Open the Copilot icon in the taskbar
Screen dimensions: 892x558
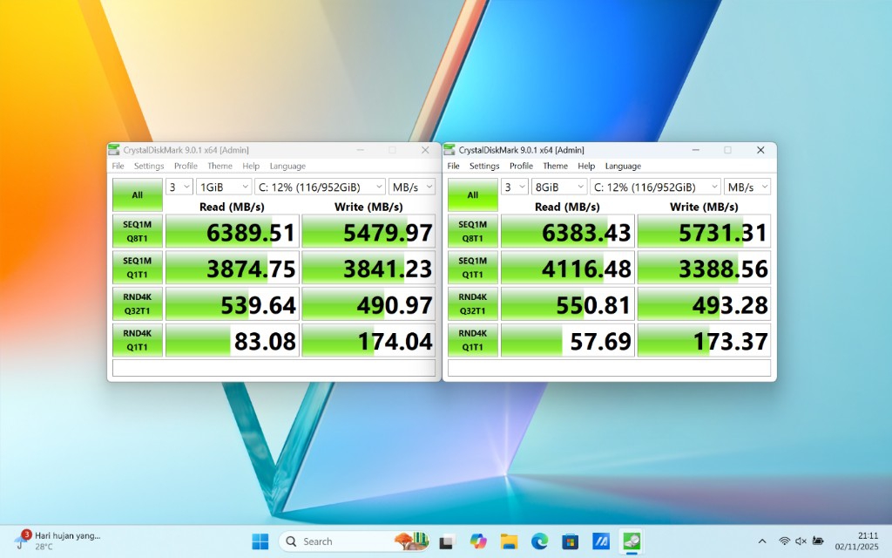477,541
